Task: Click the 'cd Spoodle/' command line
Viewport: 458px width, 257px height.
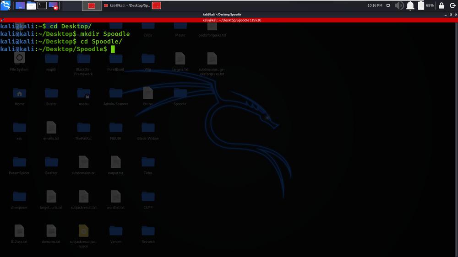Action: 101,42
